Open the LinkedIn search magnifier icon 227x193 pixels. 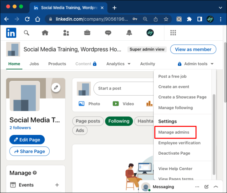(27, 32)
